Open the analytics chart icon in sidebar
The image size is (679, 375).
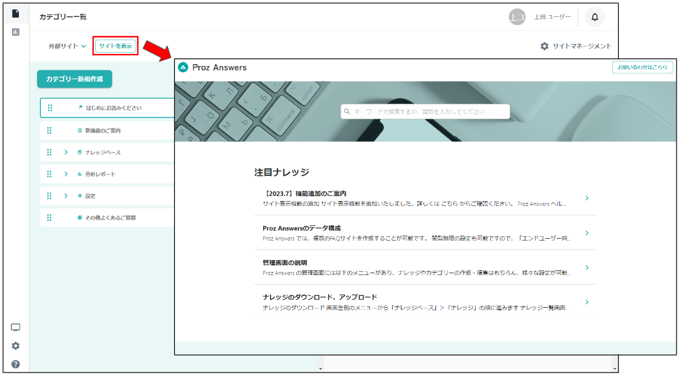pos(16,32)
